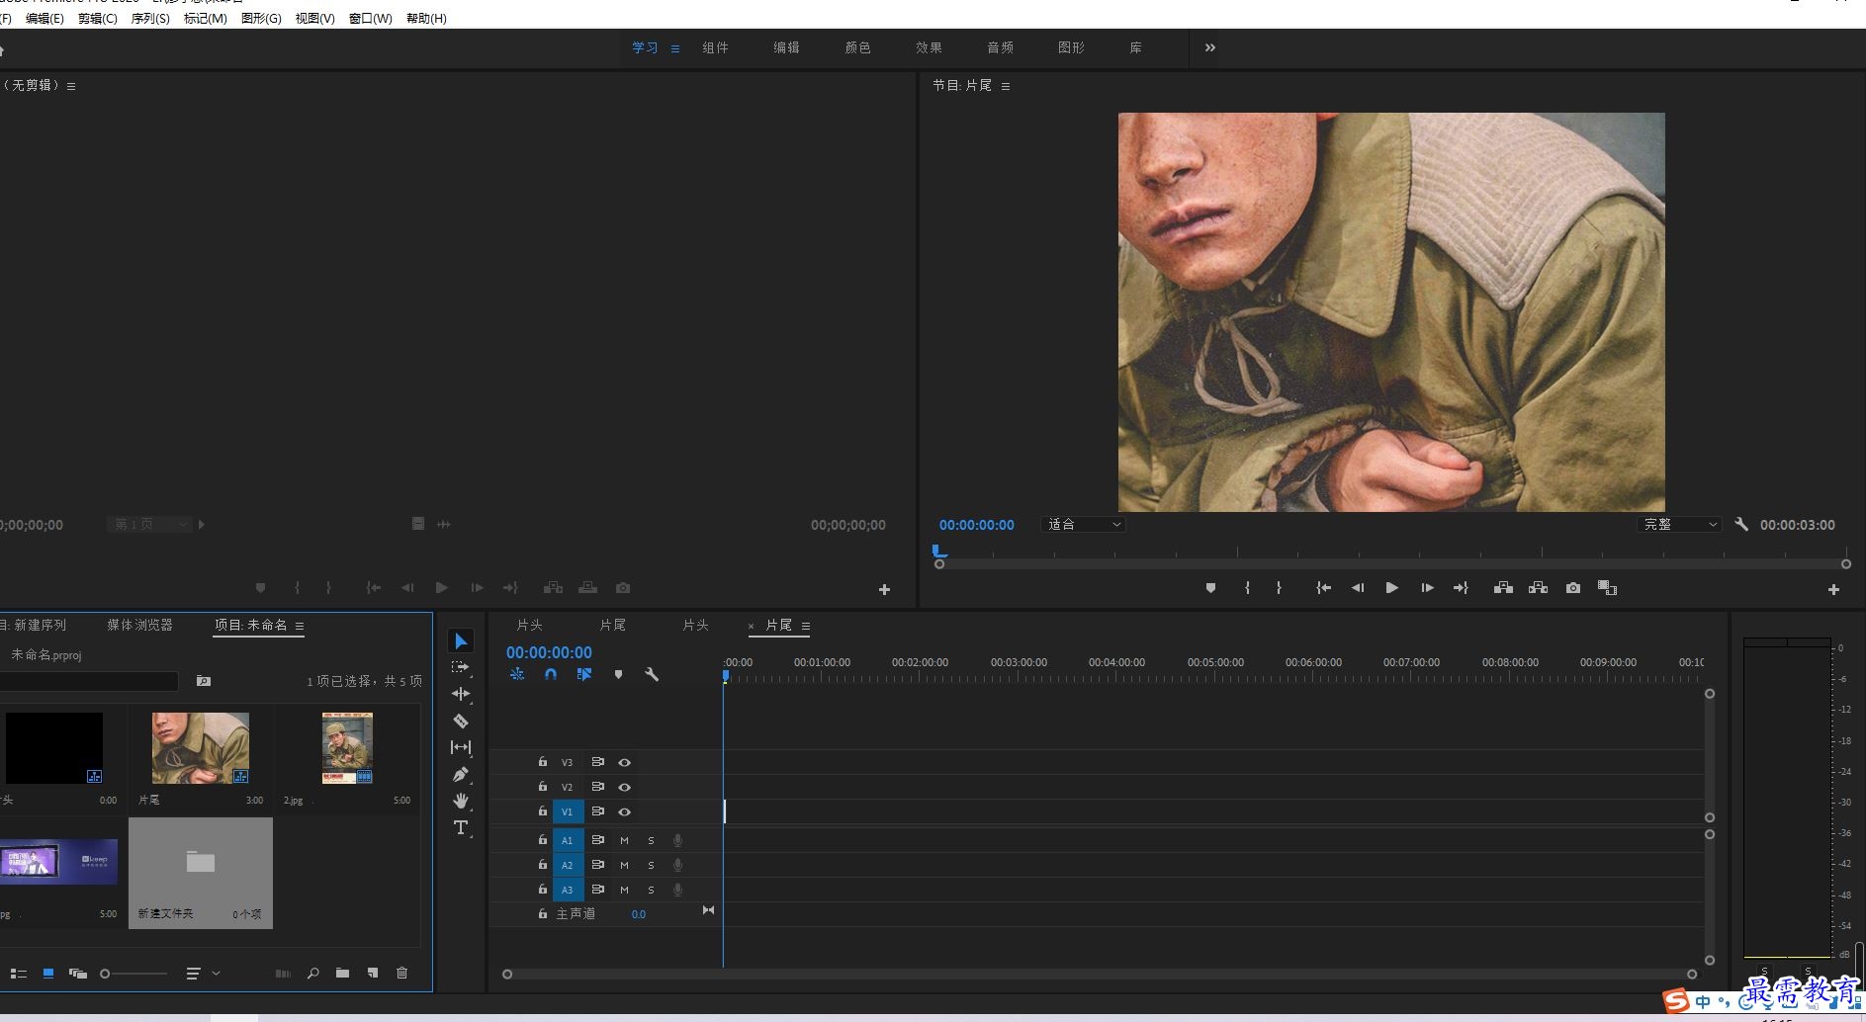Lock video track V3
This screenshot has width=1866, height=1022.
tap(542, 762)
